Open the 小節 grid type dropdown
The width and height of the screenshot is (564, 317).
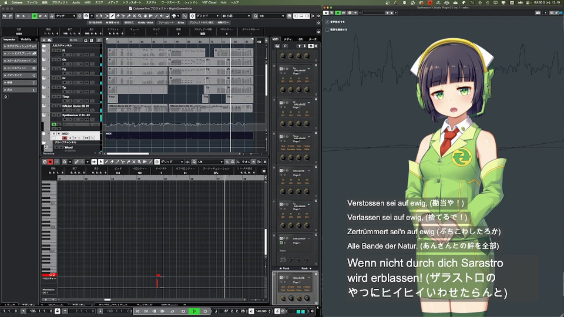(x=236, y=16)
